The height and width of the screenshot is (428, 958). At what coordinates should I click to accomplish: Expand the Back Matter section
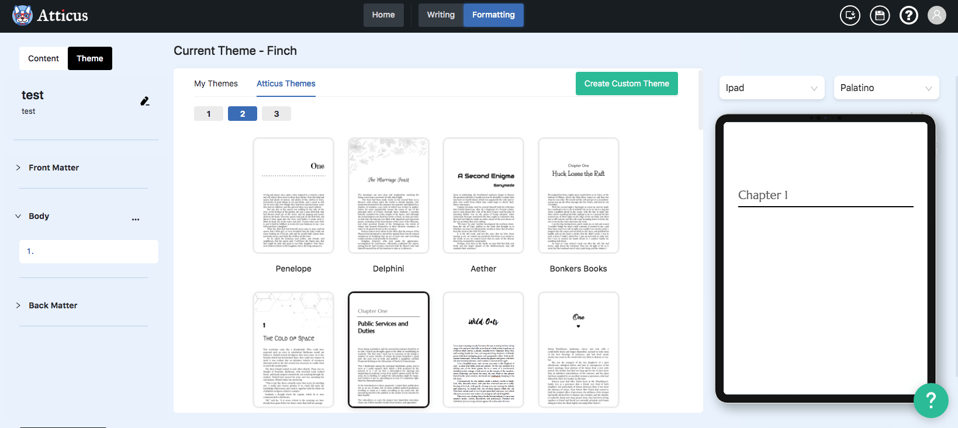[x=18, y=305]
